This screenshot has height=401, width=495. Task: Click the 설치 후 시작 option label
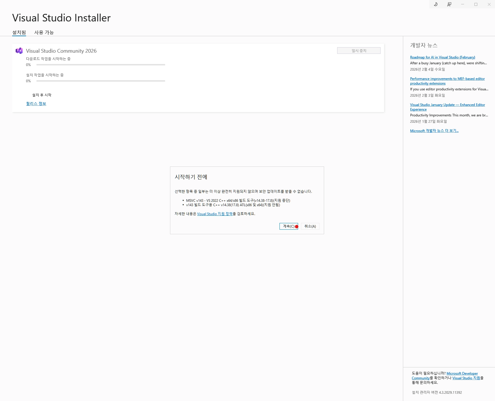click(x=42, y=95)
